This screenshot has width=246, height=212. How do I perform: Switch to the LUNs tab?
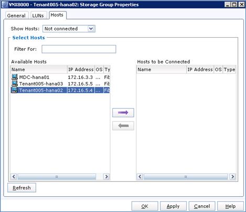click(38, 16)
